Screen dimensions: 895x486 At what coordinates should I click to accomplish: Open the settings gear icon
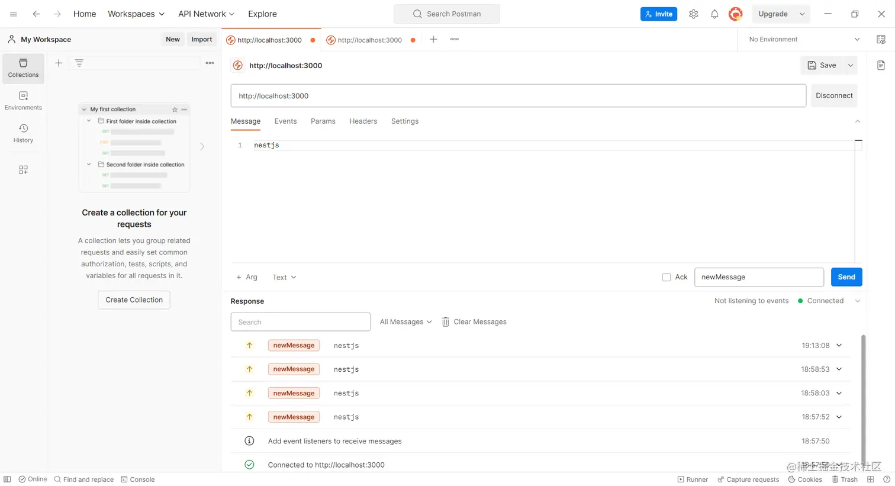click(x=693, y=14)
